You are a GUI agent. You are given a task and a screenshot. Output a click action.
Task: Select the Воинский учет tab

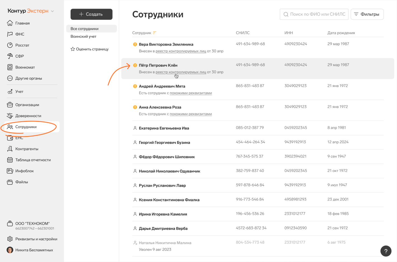83,36
